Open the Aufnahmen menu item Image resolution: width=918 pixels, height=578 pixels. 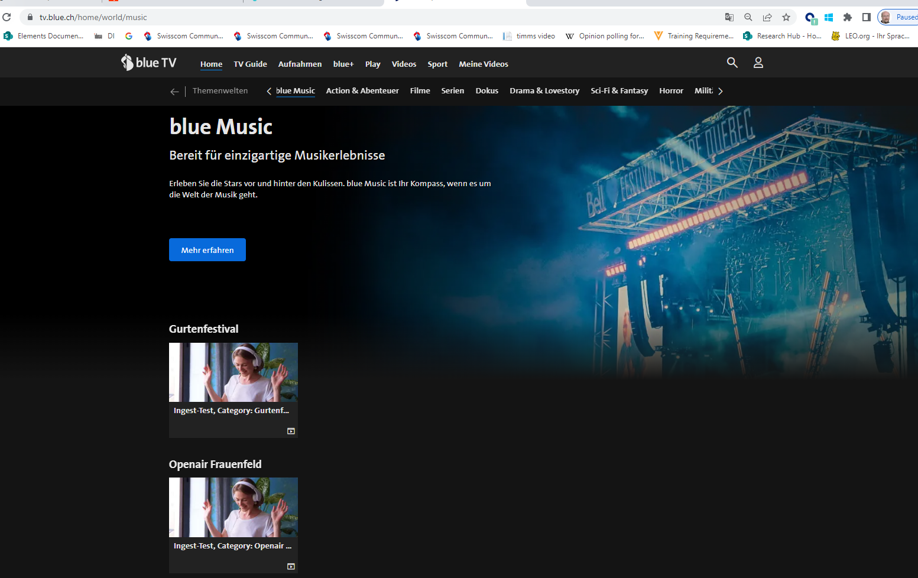[x=300, y=64]
